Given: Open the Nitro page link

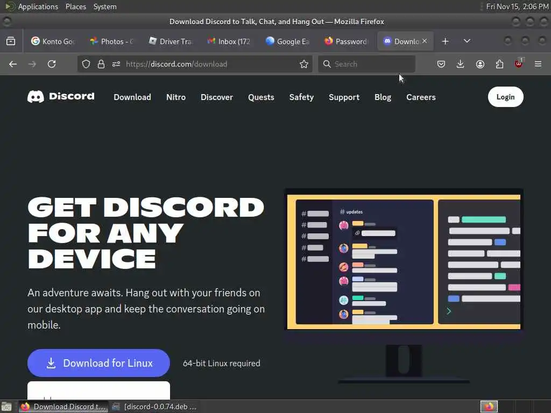Looking at the screenshot, I should 176,97.
